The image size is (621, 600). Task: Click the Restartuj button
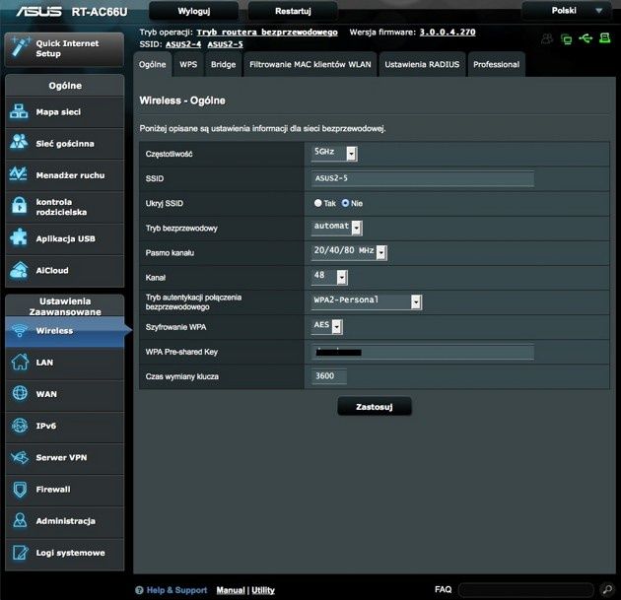(x=293, y=11)
